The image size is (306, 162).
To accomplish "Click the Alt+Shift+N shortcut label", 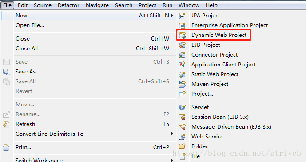I will (x=154, y=16).
